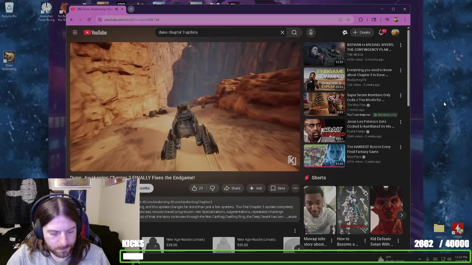Open the browser extensions puzzle icon
Image resolution: width=472 pixels, height=265 pixels.
click(x=361, y=20)
